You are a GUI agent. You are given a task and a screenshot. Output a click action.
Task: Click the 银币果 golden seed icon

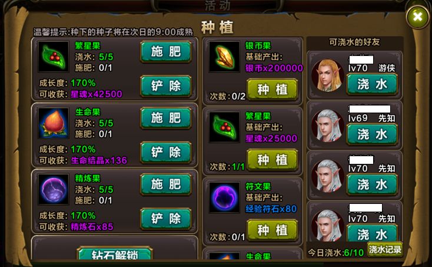click(224, 57)
